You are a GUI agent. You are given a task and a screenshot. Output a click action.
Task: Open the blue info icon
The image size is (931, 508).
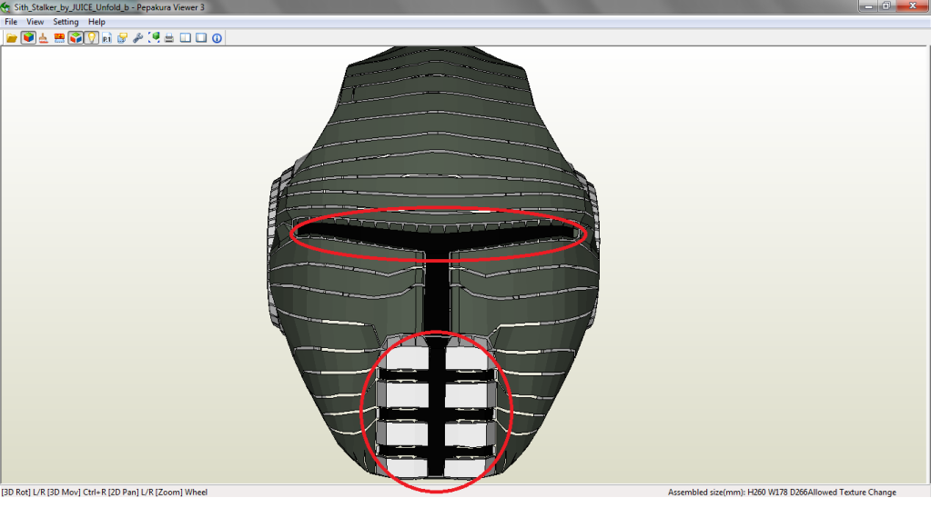coord(218,38)
